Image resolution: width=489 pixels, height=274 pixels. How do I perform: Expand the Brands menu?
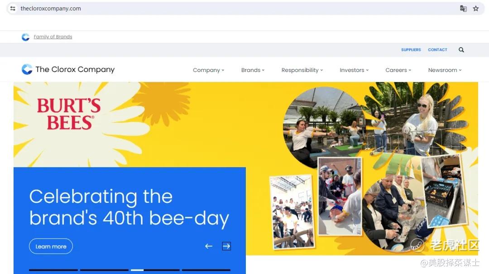(253, 70)
